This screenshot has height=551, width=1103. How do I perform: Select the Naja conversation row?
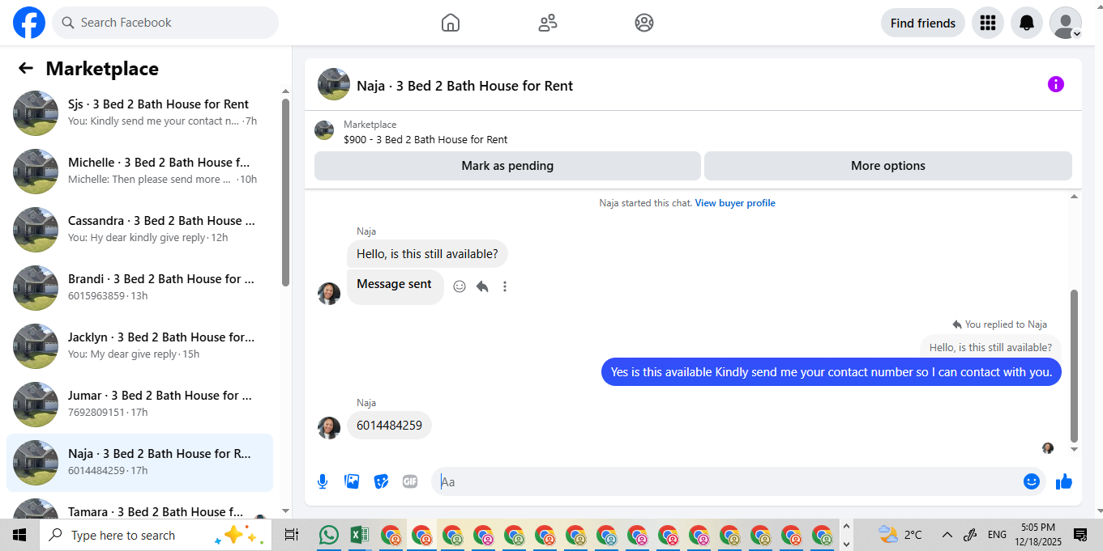point(139,462)
